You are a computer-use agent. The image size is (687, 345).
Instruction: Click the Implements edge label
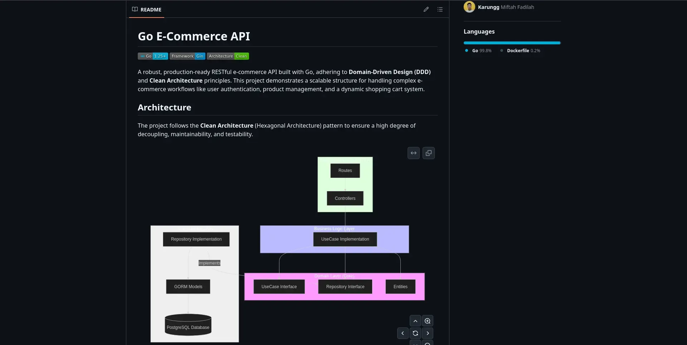210,263
